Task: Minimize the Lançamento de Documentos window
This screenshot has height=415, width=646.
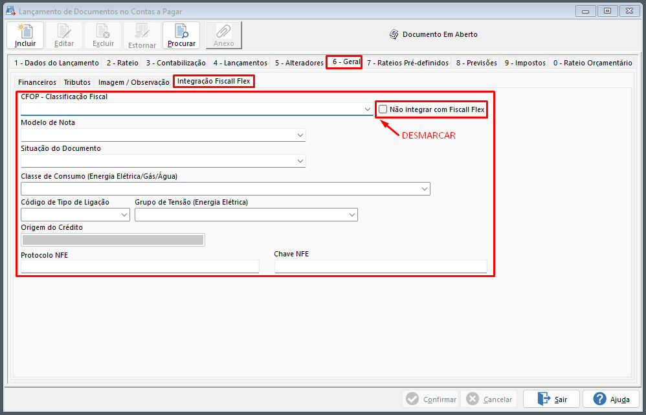Action: 585,11
